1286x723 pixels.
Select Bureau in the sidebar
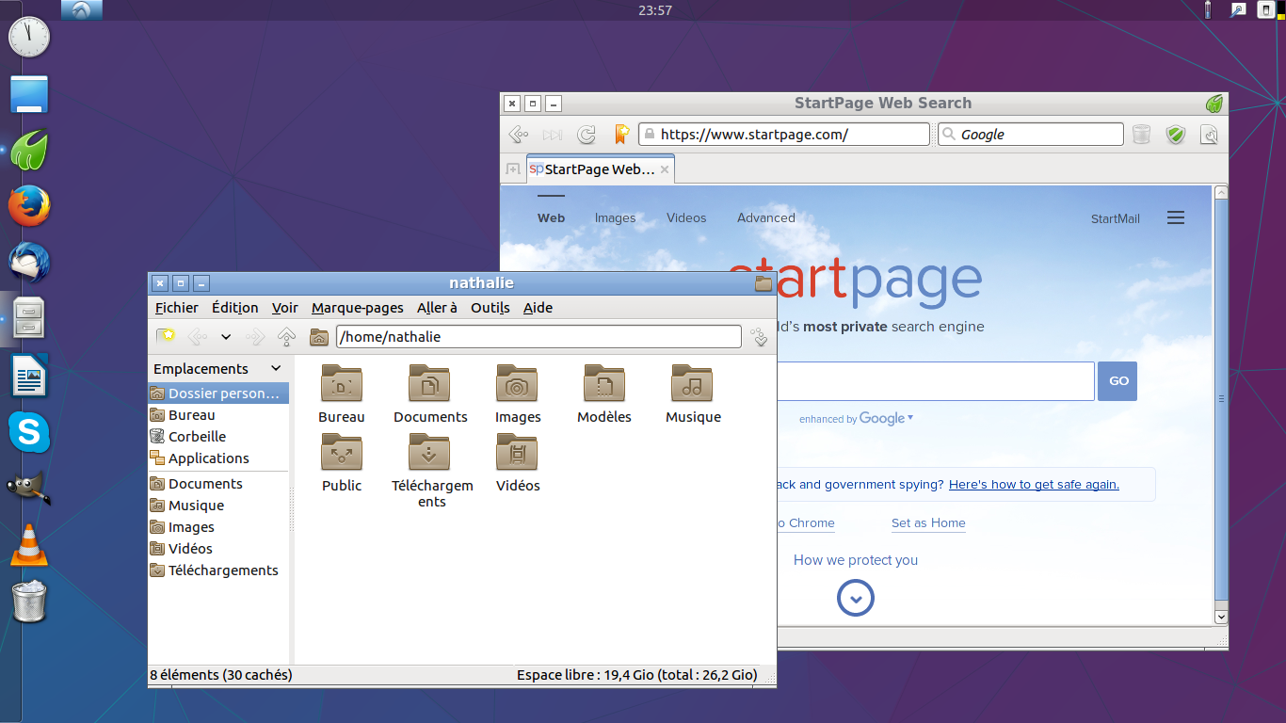point(218,415)
